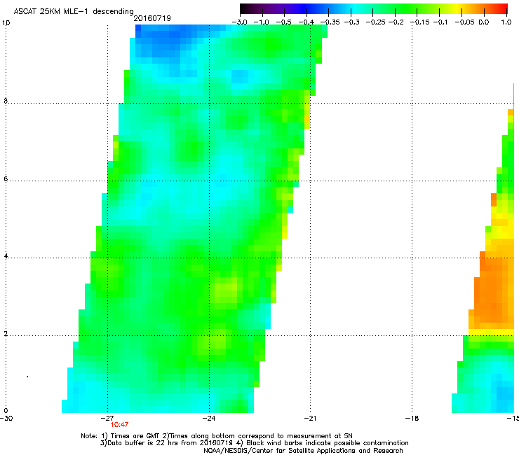Viewport: 519px width, 455px height.
Task: Click the color bar label -0.25
Action: 376,22
